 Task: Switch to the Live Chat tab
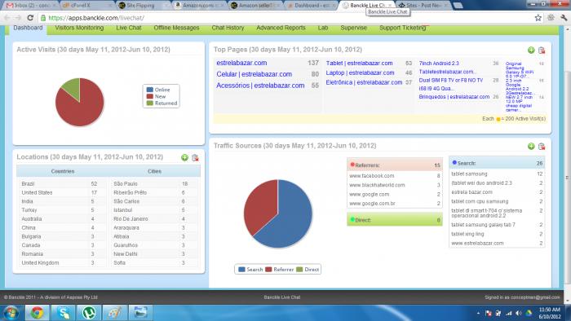tap(129, 28)
